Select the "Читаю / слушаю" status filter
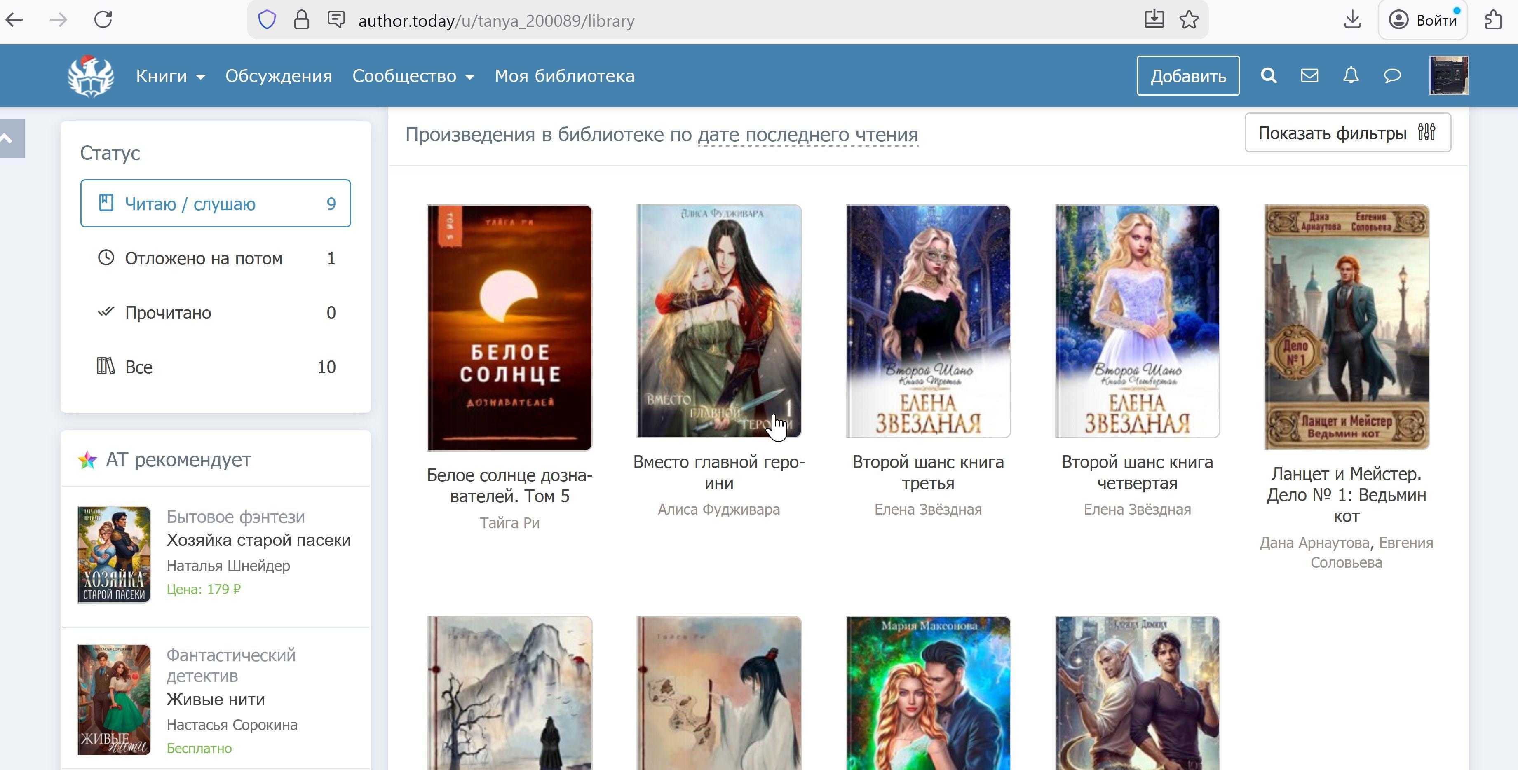1518x770 pixels. [215, 204]
